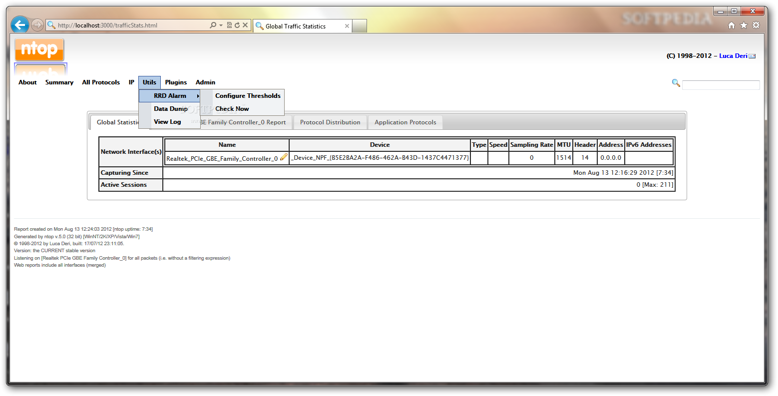Viewport: 778px width, 396px height.
Task: Open the All Protocols menu
Action: click(x=101, y=82)
